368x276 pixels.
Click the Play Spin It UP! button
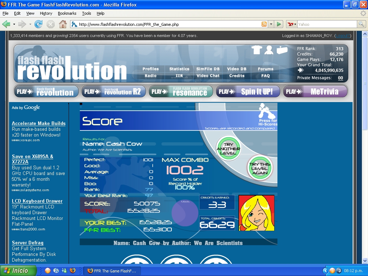248,91
